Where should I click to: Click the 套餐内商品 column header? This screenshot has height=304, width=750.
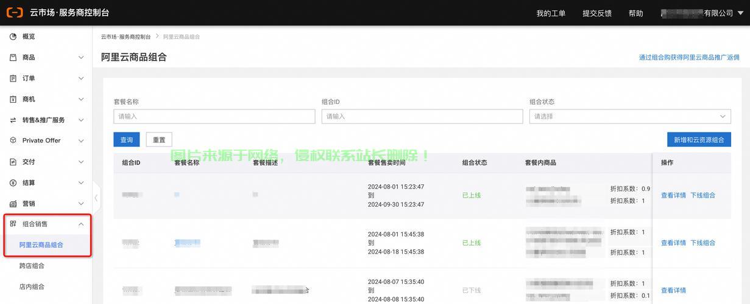[540, 163]
